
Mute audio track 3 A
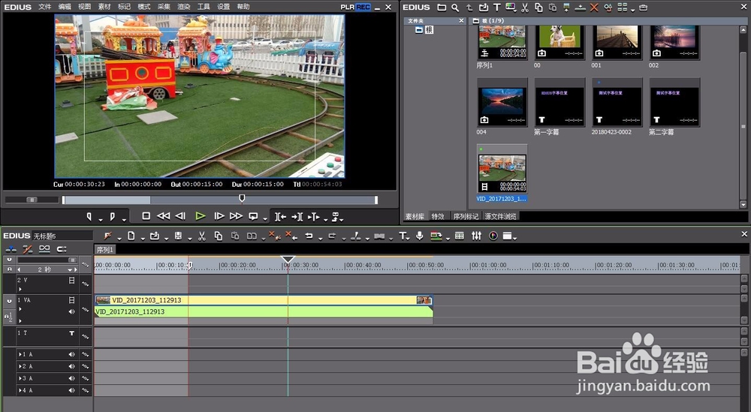[72, 378]
